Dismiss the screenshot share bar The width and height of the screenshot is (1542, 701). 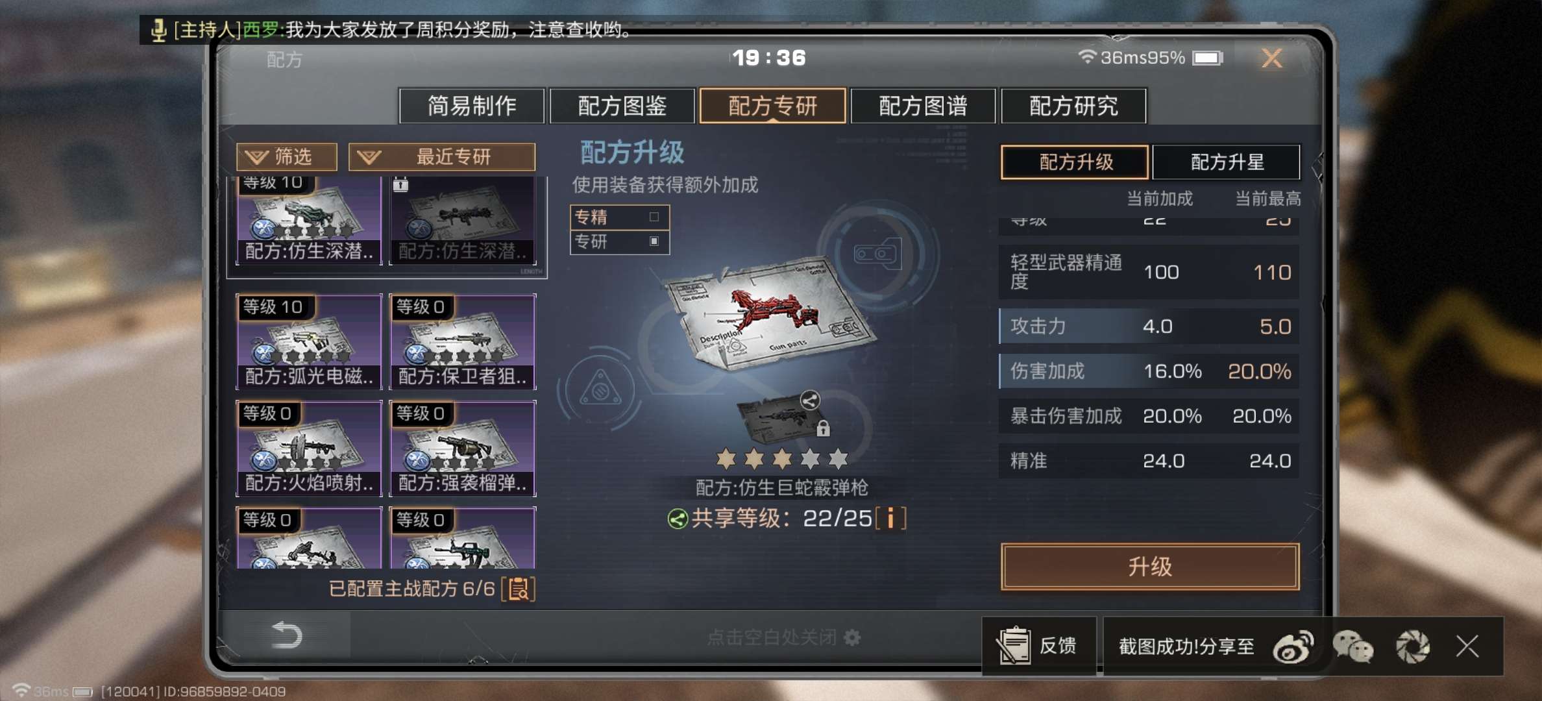(1467, 646)
